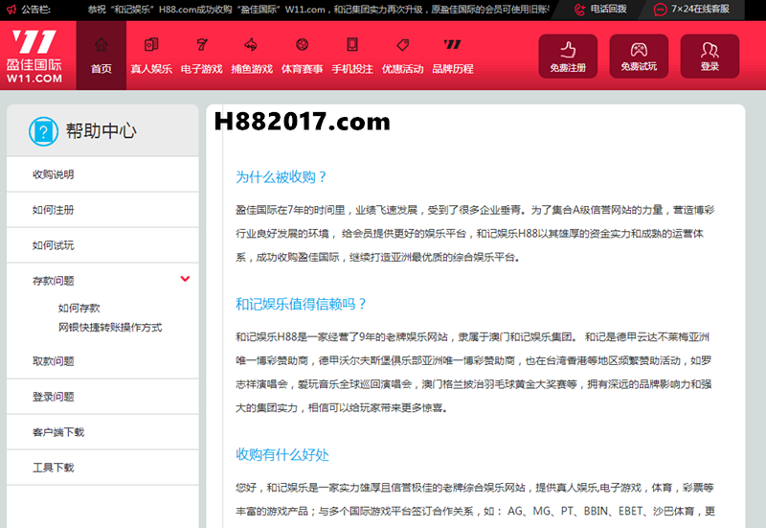Image resolution: width=766 pixels, height=528 pixels.
Task: Click the 帮助中心 question mark icon
Action: [43, 131]
